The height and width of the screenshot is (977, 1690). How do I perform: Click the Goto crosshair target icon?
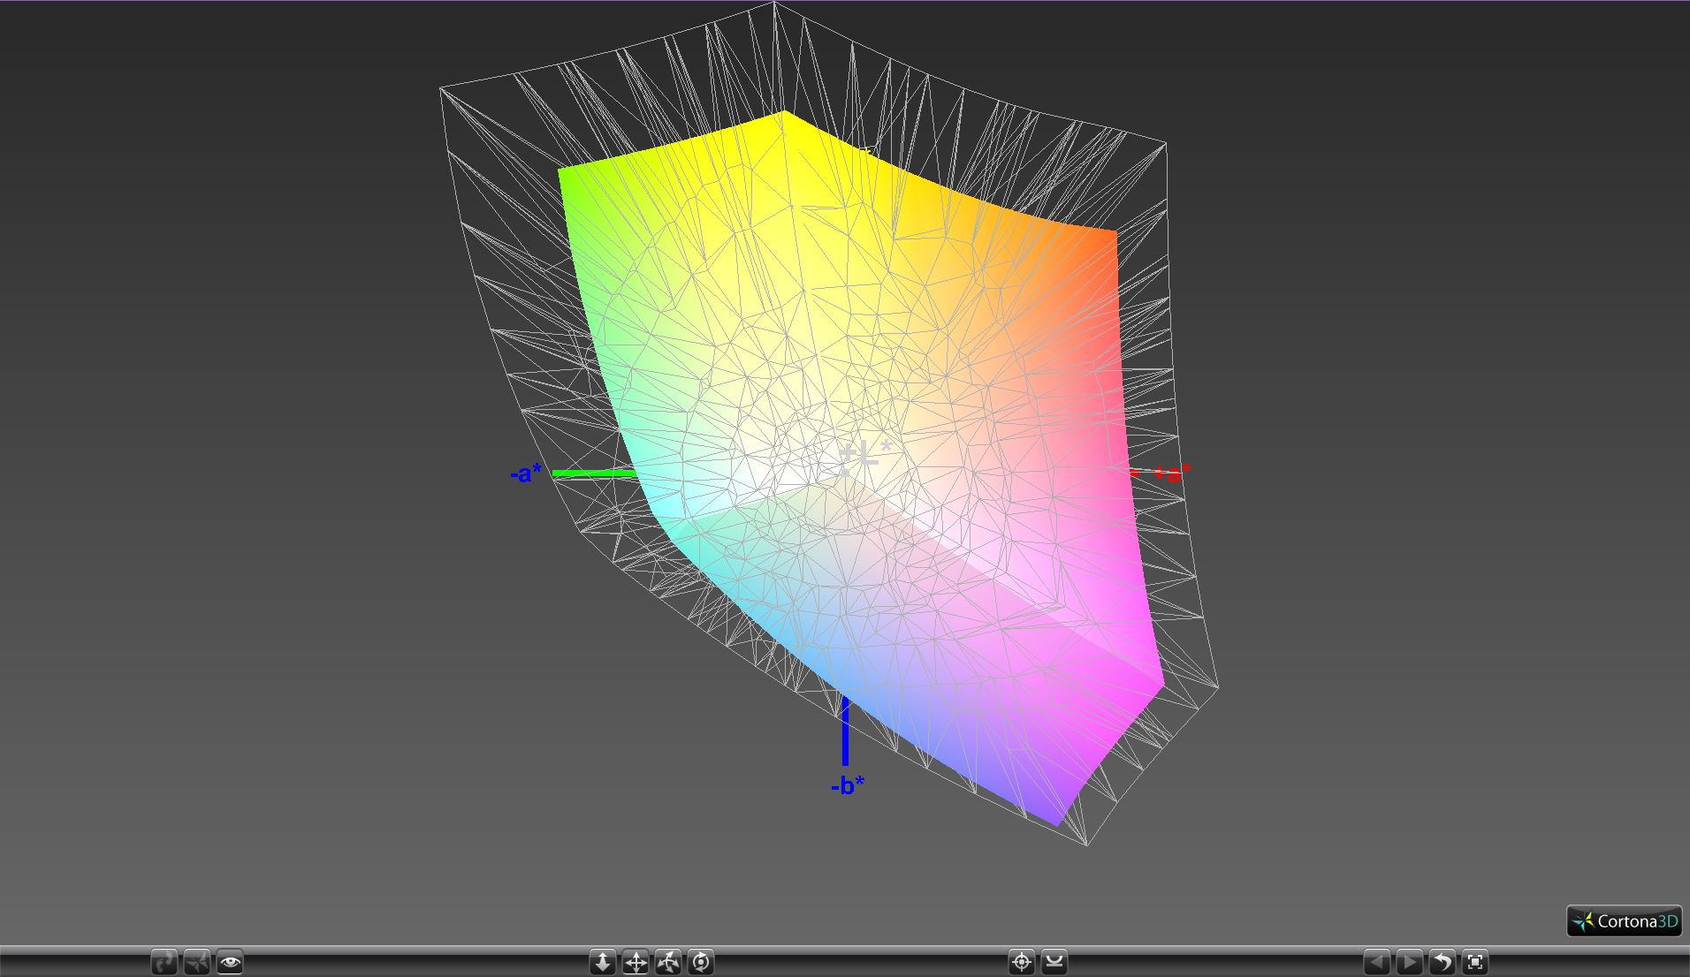click(x=1022, y=962)
